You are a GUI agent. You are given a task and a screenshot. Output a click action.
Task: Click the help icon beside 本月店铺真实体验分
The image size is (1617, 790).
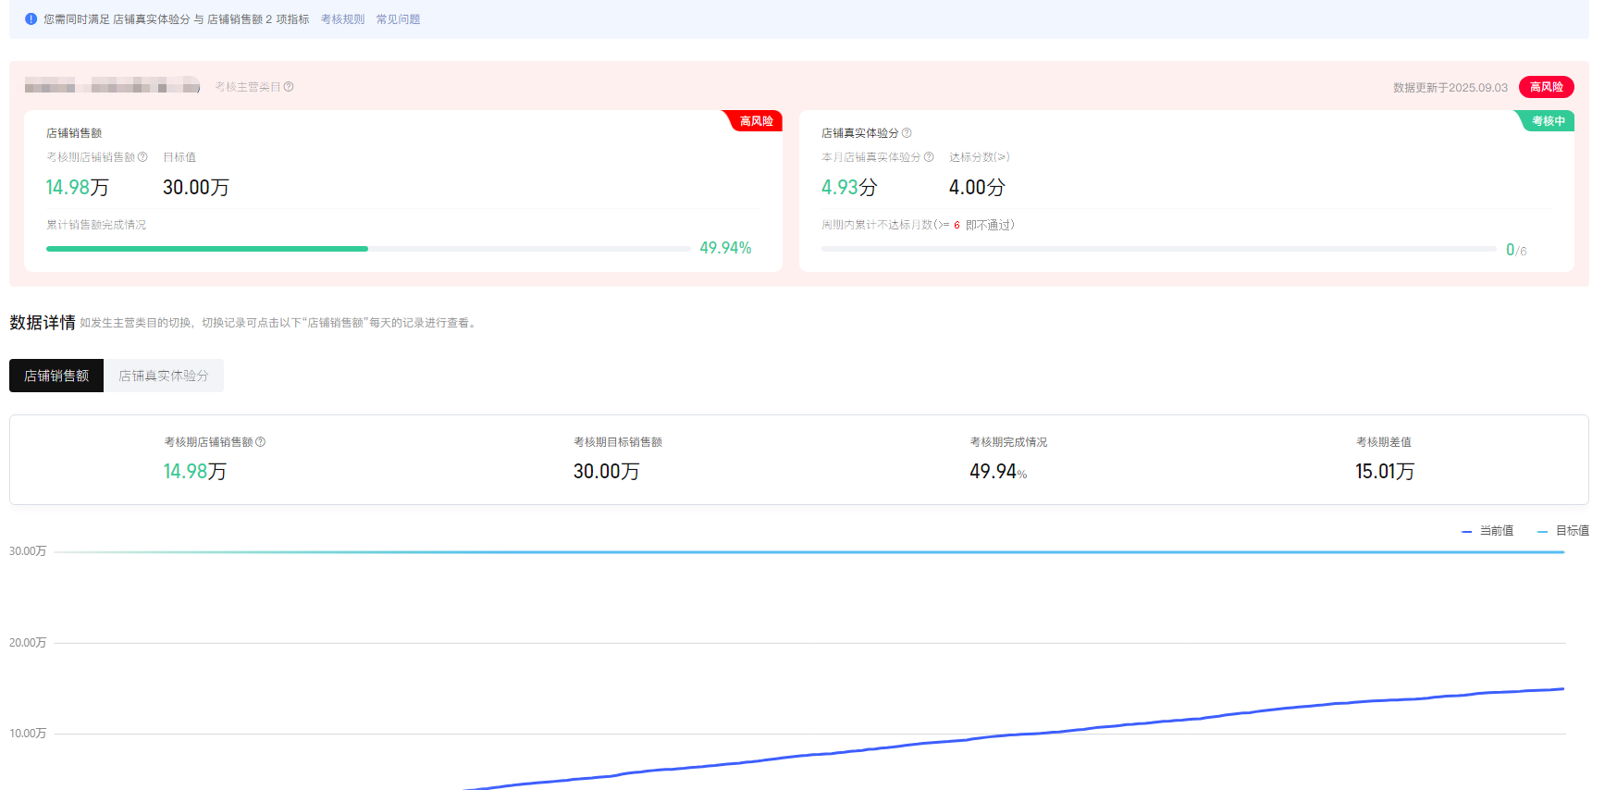coord(929,157)
